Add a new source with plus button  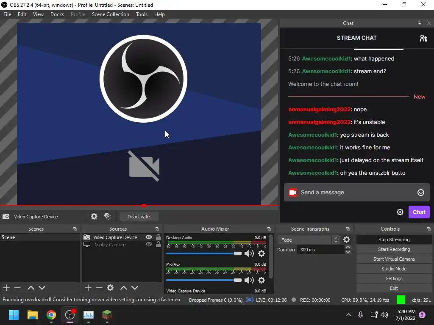88,288
